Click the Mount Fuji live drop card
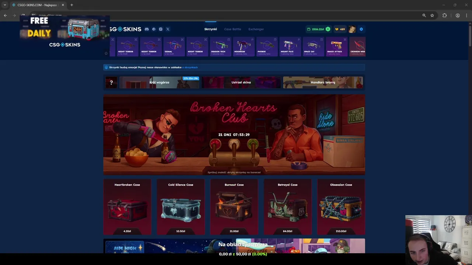The height and width of the screenshot is (265, 472). pyautogui.click(x=290, y=47)
